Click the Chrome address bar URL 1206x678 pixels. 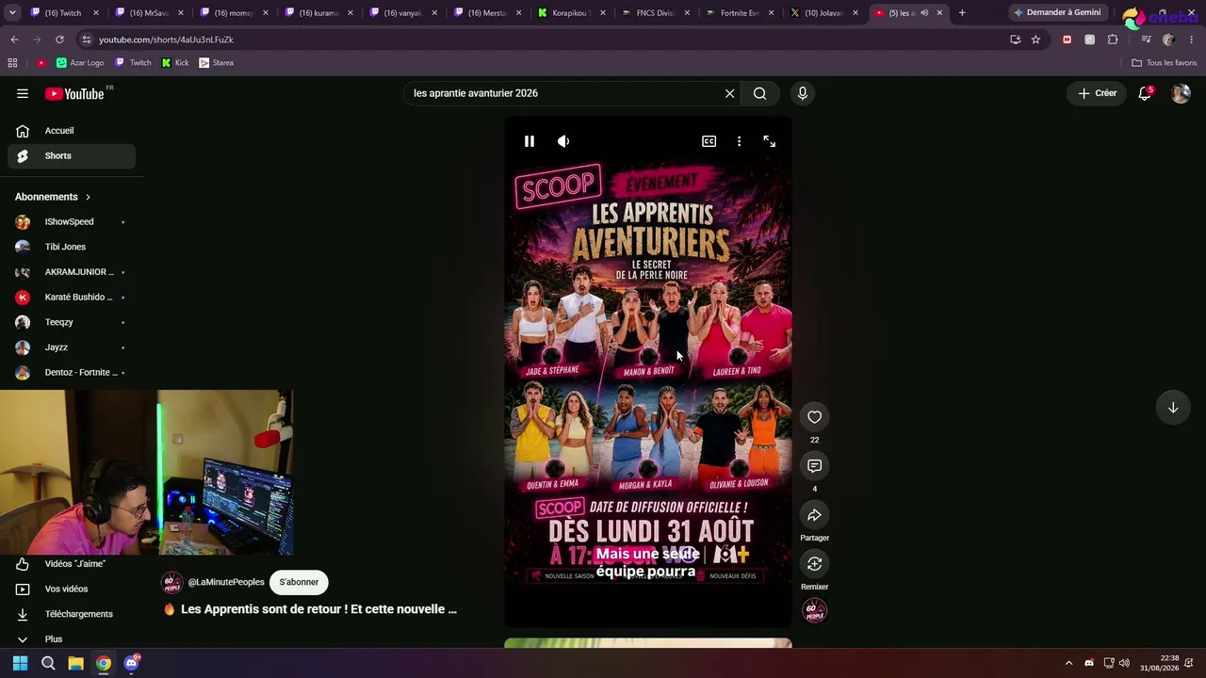[166, 40]
